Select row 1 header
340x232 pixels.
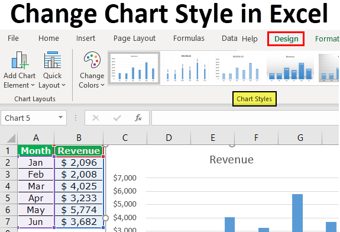point(8,150)
